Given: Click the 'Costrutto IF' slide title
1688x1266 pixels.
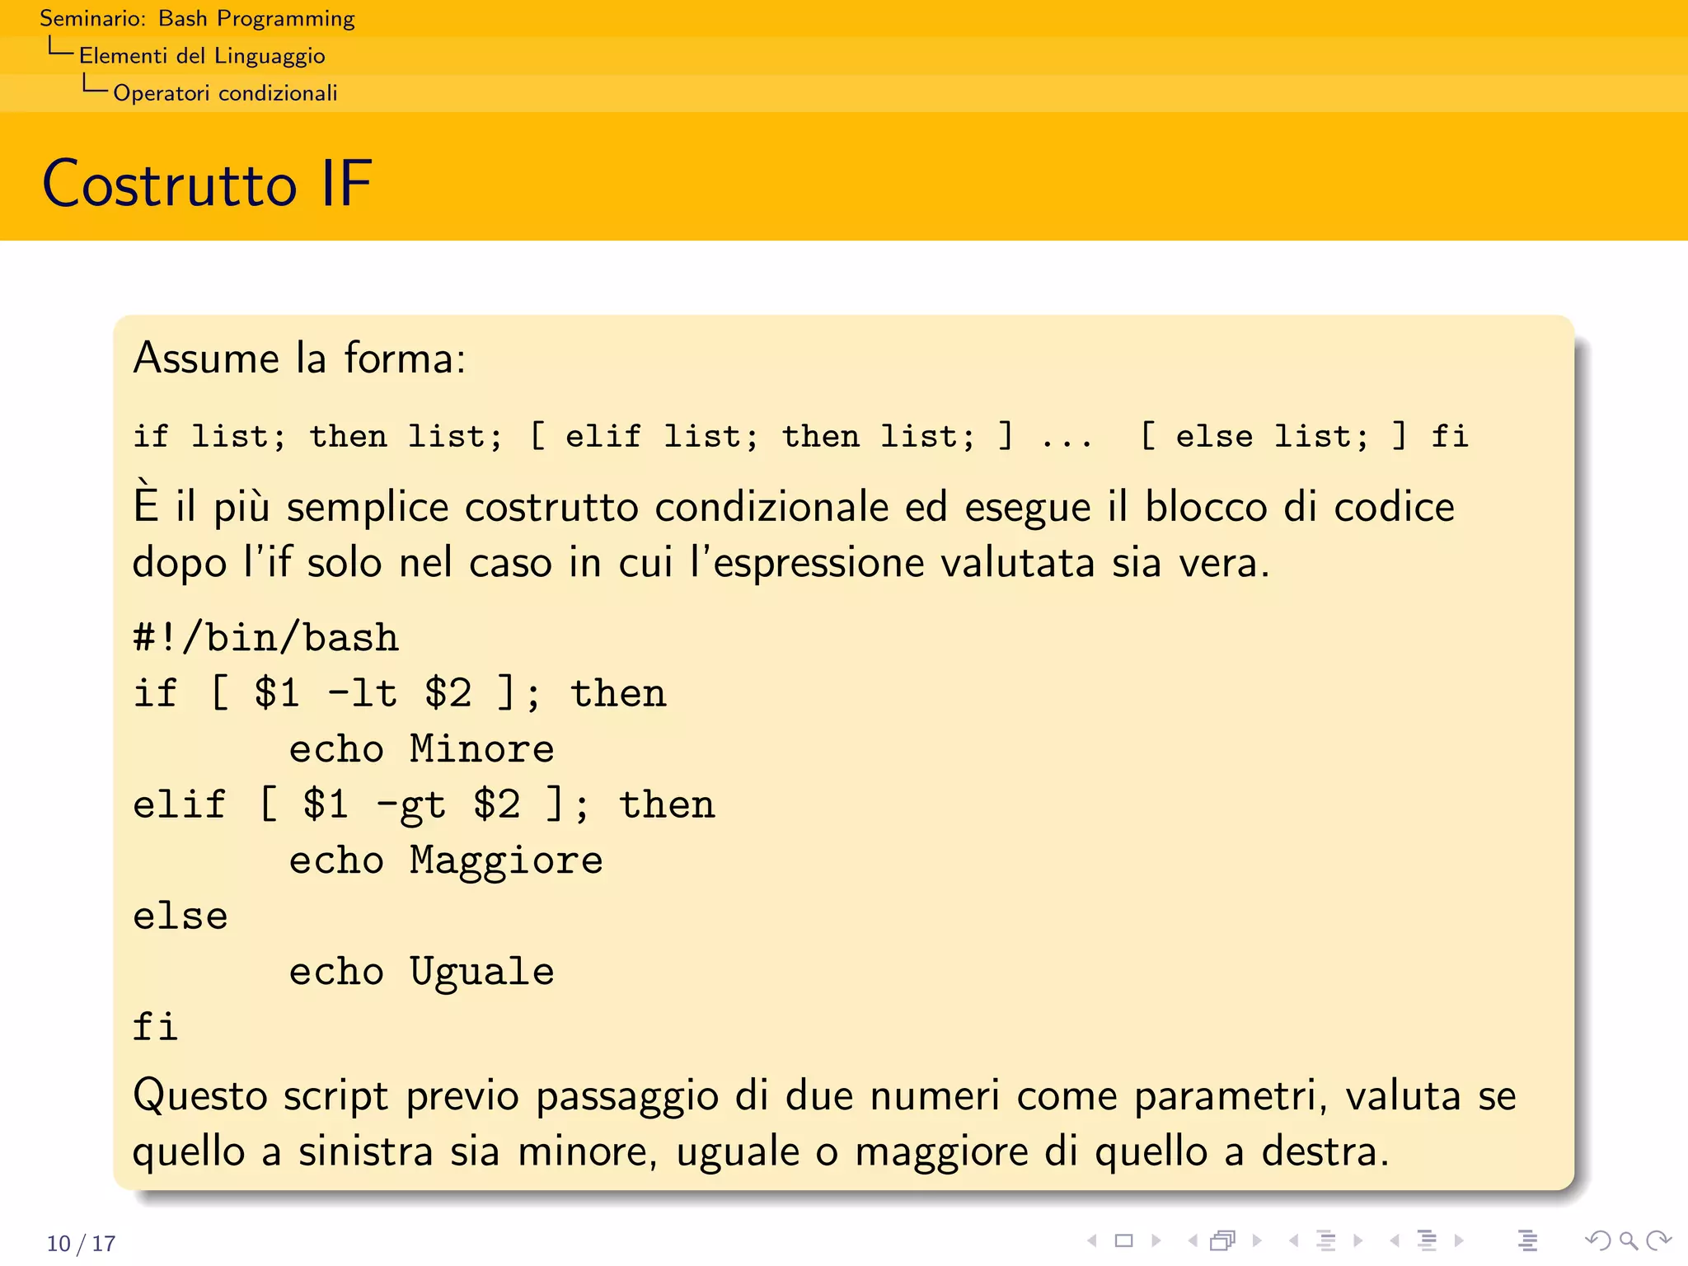Looking at the screenshot, I should [207, 183].
